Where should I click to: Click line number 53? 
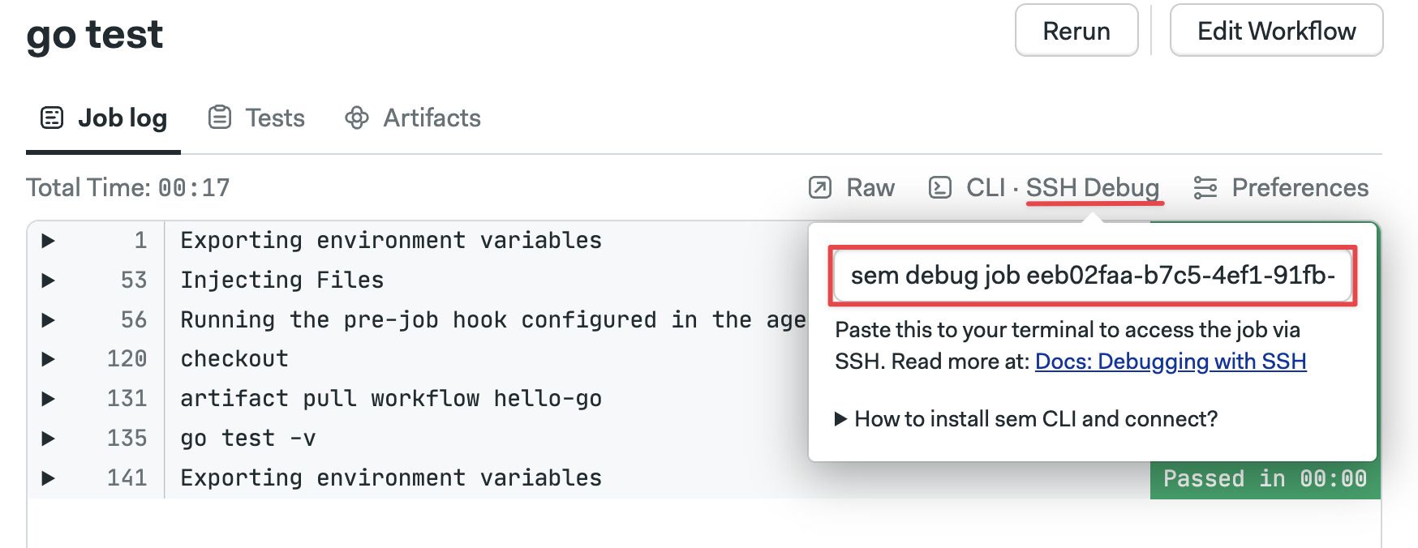(134, 280)
